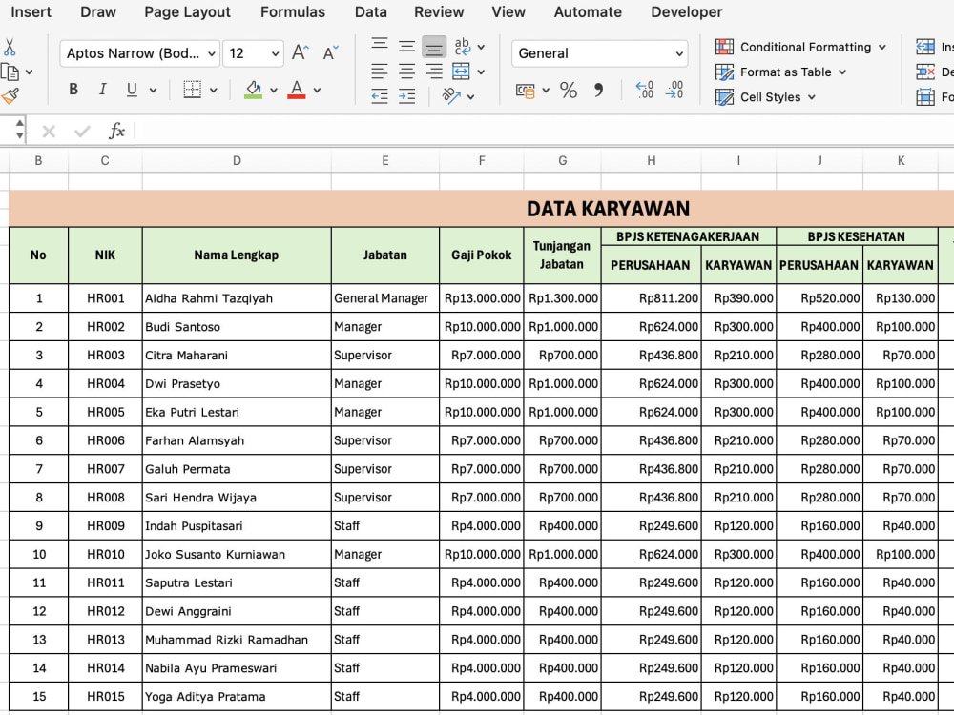Click text orientation icon
954x715 pixels.
coord(451,95)
